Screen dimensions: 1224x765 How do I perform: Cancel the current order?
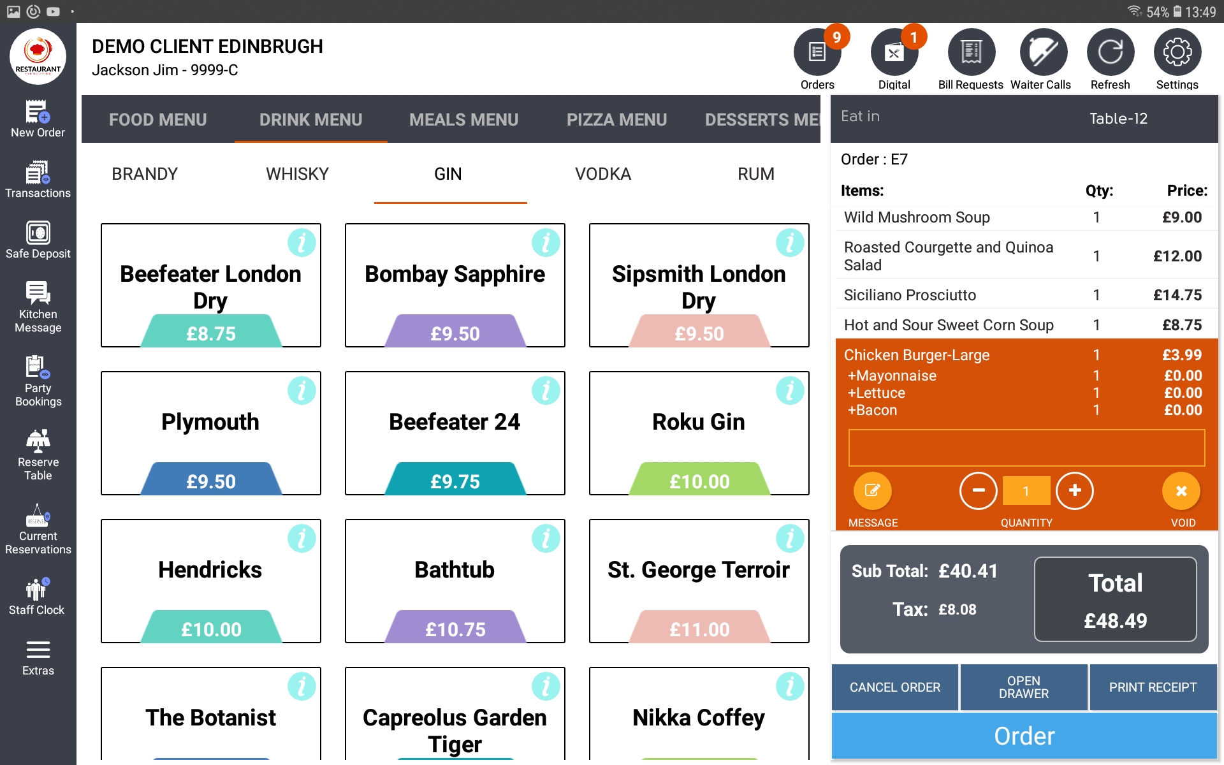894,687
